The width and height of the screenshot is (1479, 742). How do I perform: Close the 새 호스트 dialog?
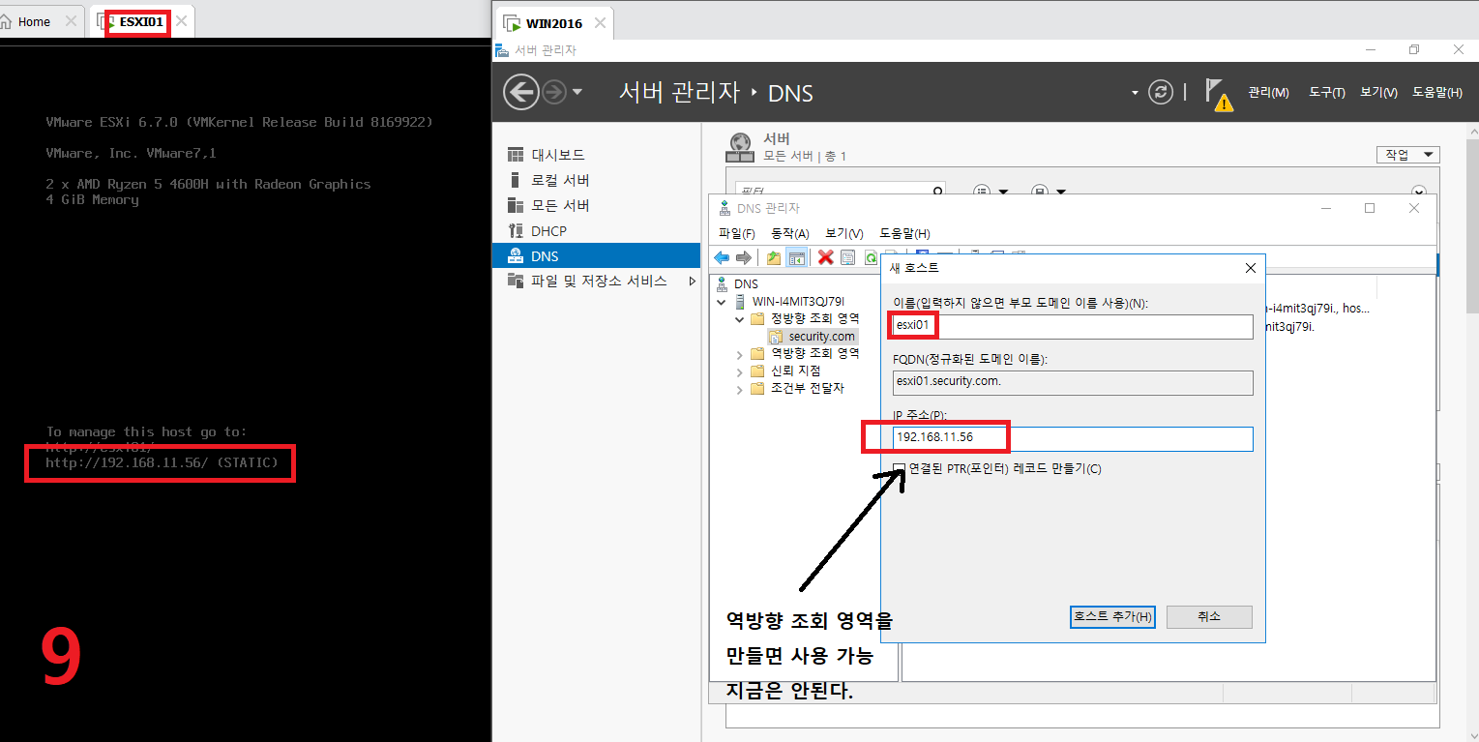[x=1250, y=268]
